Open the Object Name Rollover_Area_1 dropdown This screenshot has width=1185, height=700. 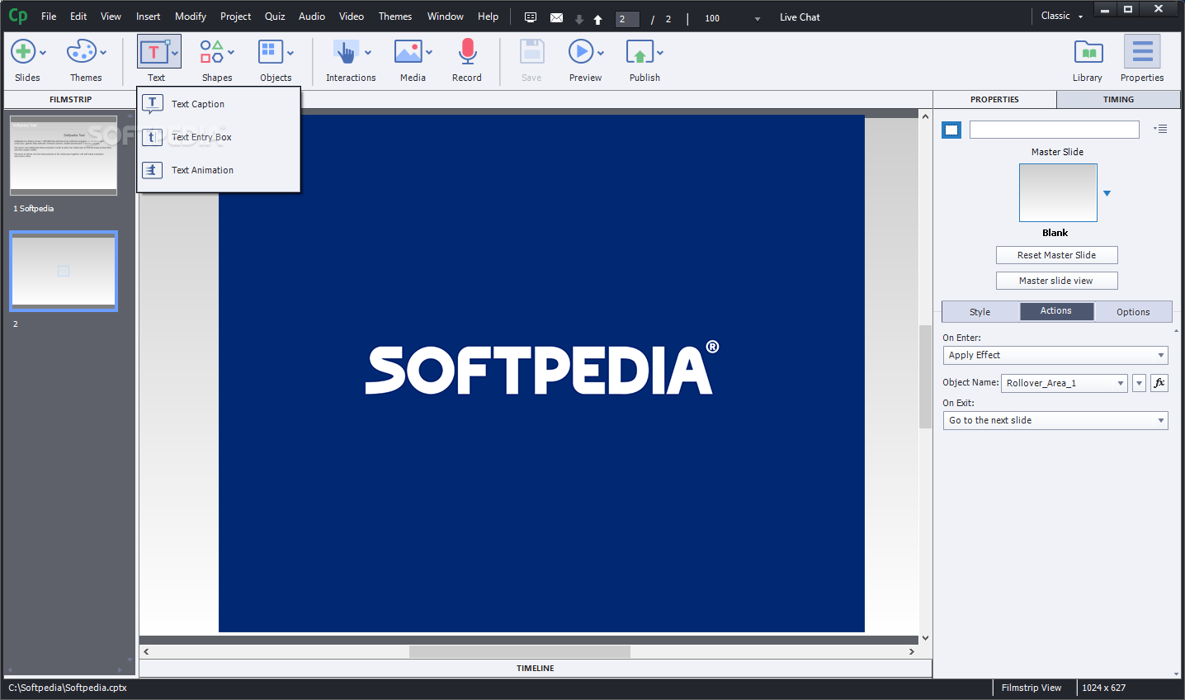[1065, 383]
